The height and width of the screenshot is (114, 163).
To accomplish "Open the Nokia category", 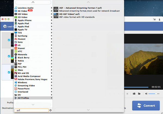I will pyautogui.click(x=33, y=61).
